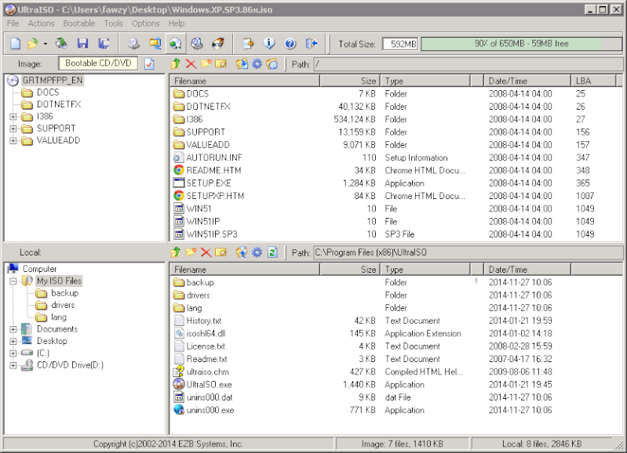This screenshot has height=453, width=627.
Task: Click the Mount to Virtual Drive icon
Action: (x=176, y=44)
